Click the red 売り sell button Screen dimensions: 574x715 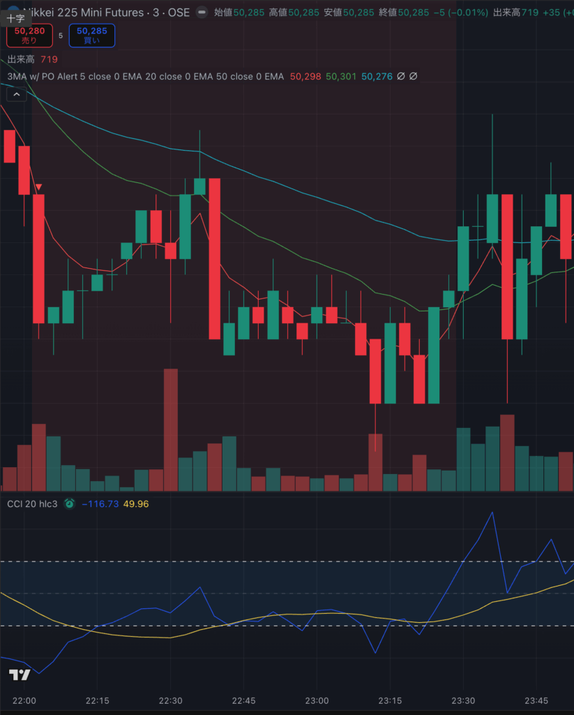click(29, 36)
